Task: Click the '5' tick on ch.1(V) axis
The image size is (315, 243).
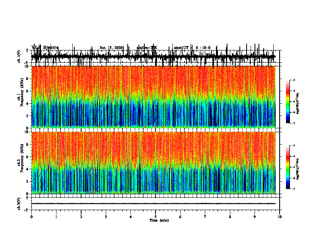Action: (27, 50)
